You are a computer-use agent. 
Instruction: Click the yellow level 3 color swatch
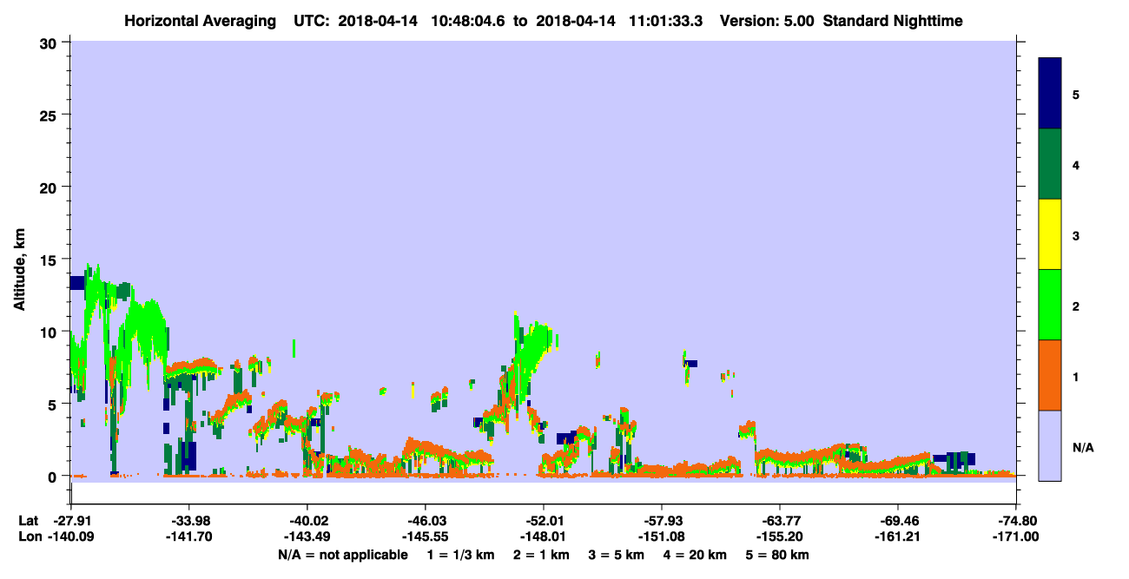tap(1050, 234)
